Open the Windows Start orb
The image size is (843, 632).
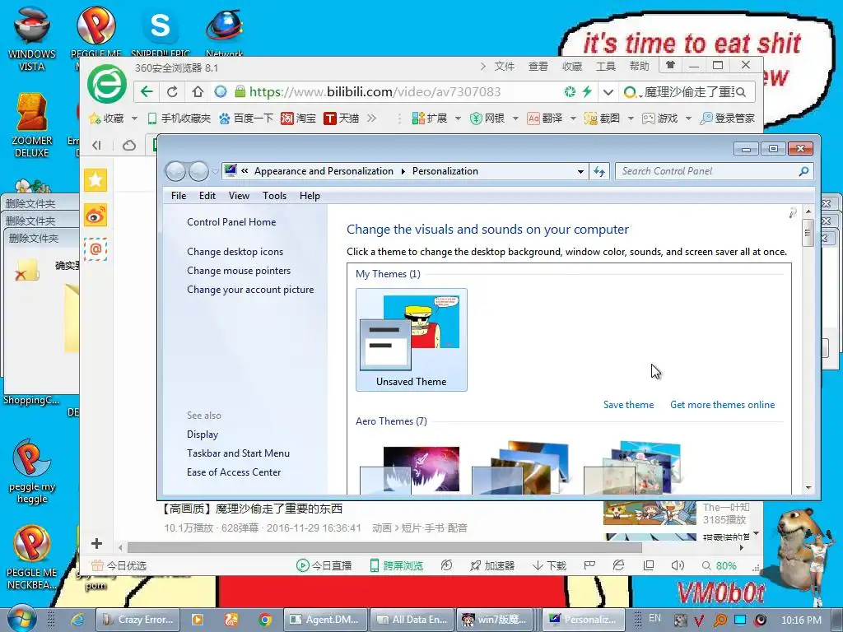[x=21, y=619]
